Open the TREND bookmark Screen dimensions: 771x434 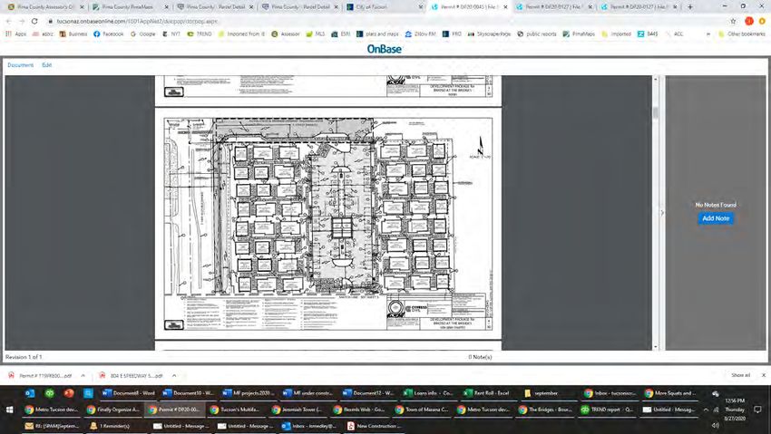coord(200,34)
